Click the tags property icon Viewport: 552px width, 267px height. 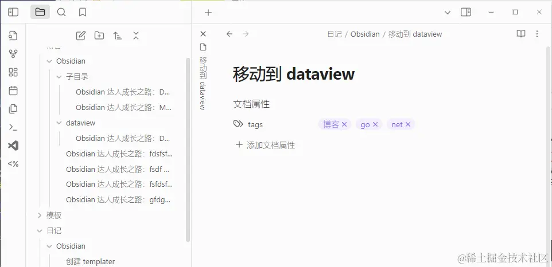[238, 124]
